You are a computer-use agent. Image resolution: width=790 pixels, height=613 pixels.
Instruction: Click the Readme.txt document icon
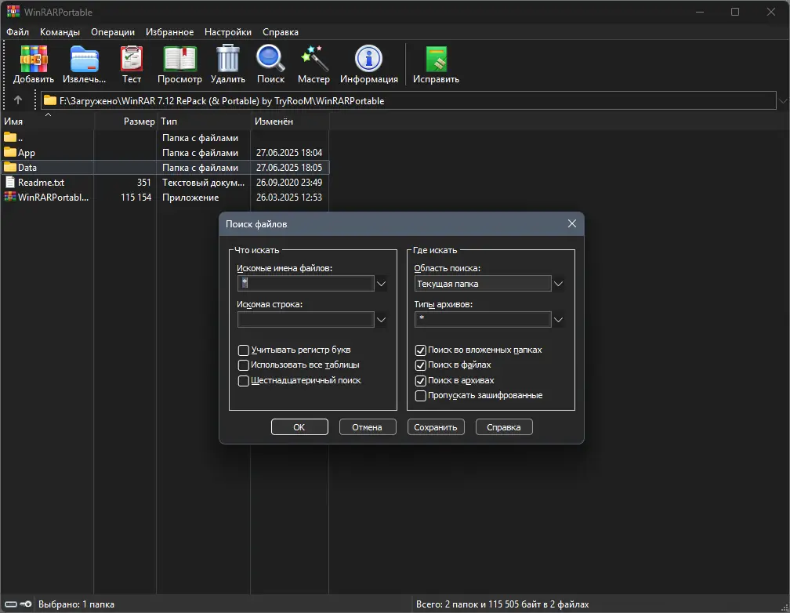pos(10,182)
